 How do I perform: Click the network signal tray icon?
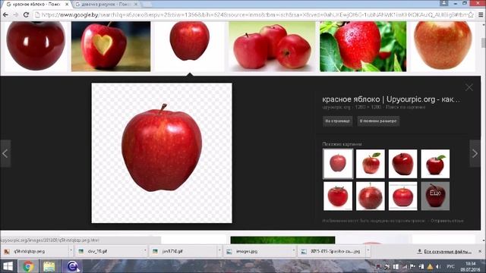(x=405, y=266)
